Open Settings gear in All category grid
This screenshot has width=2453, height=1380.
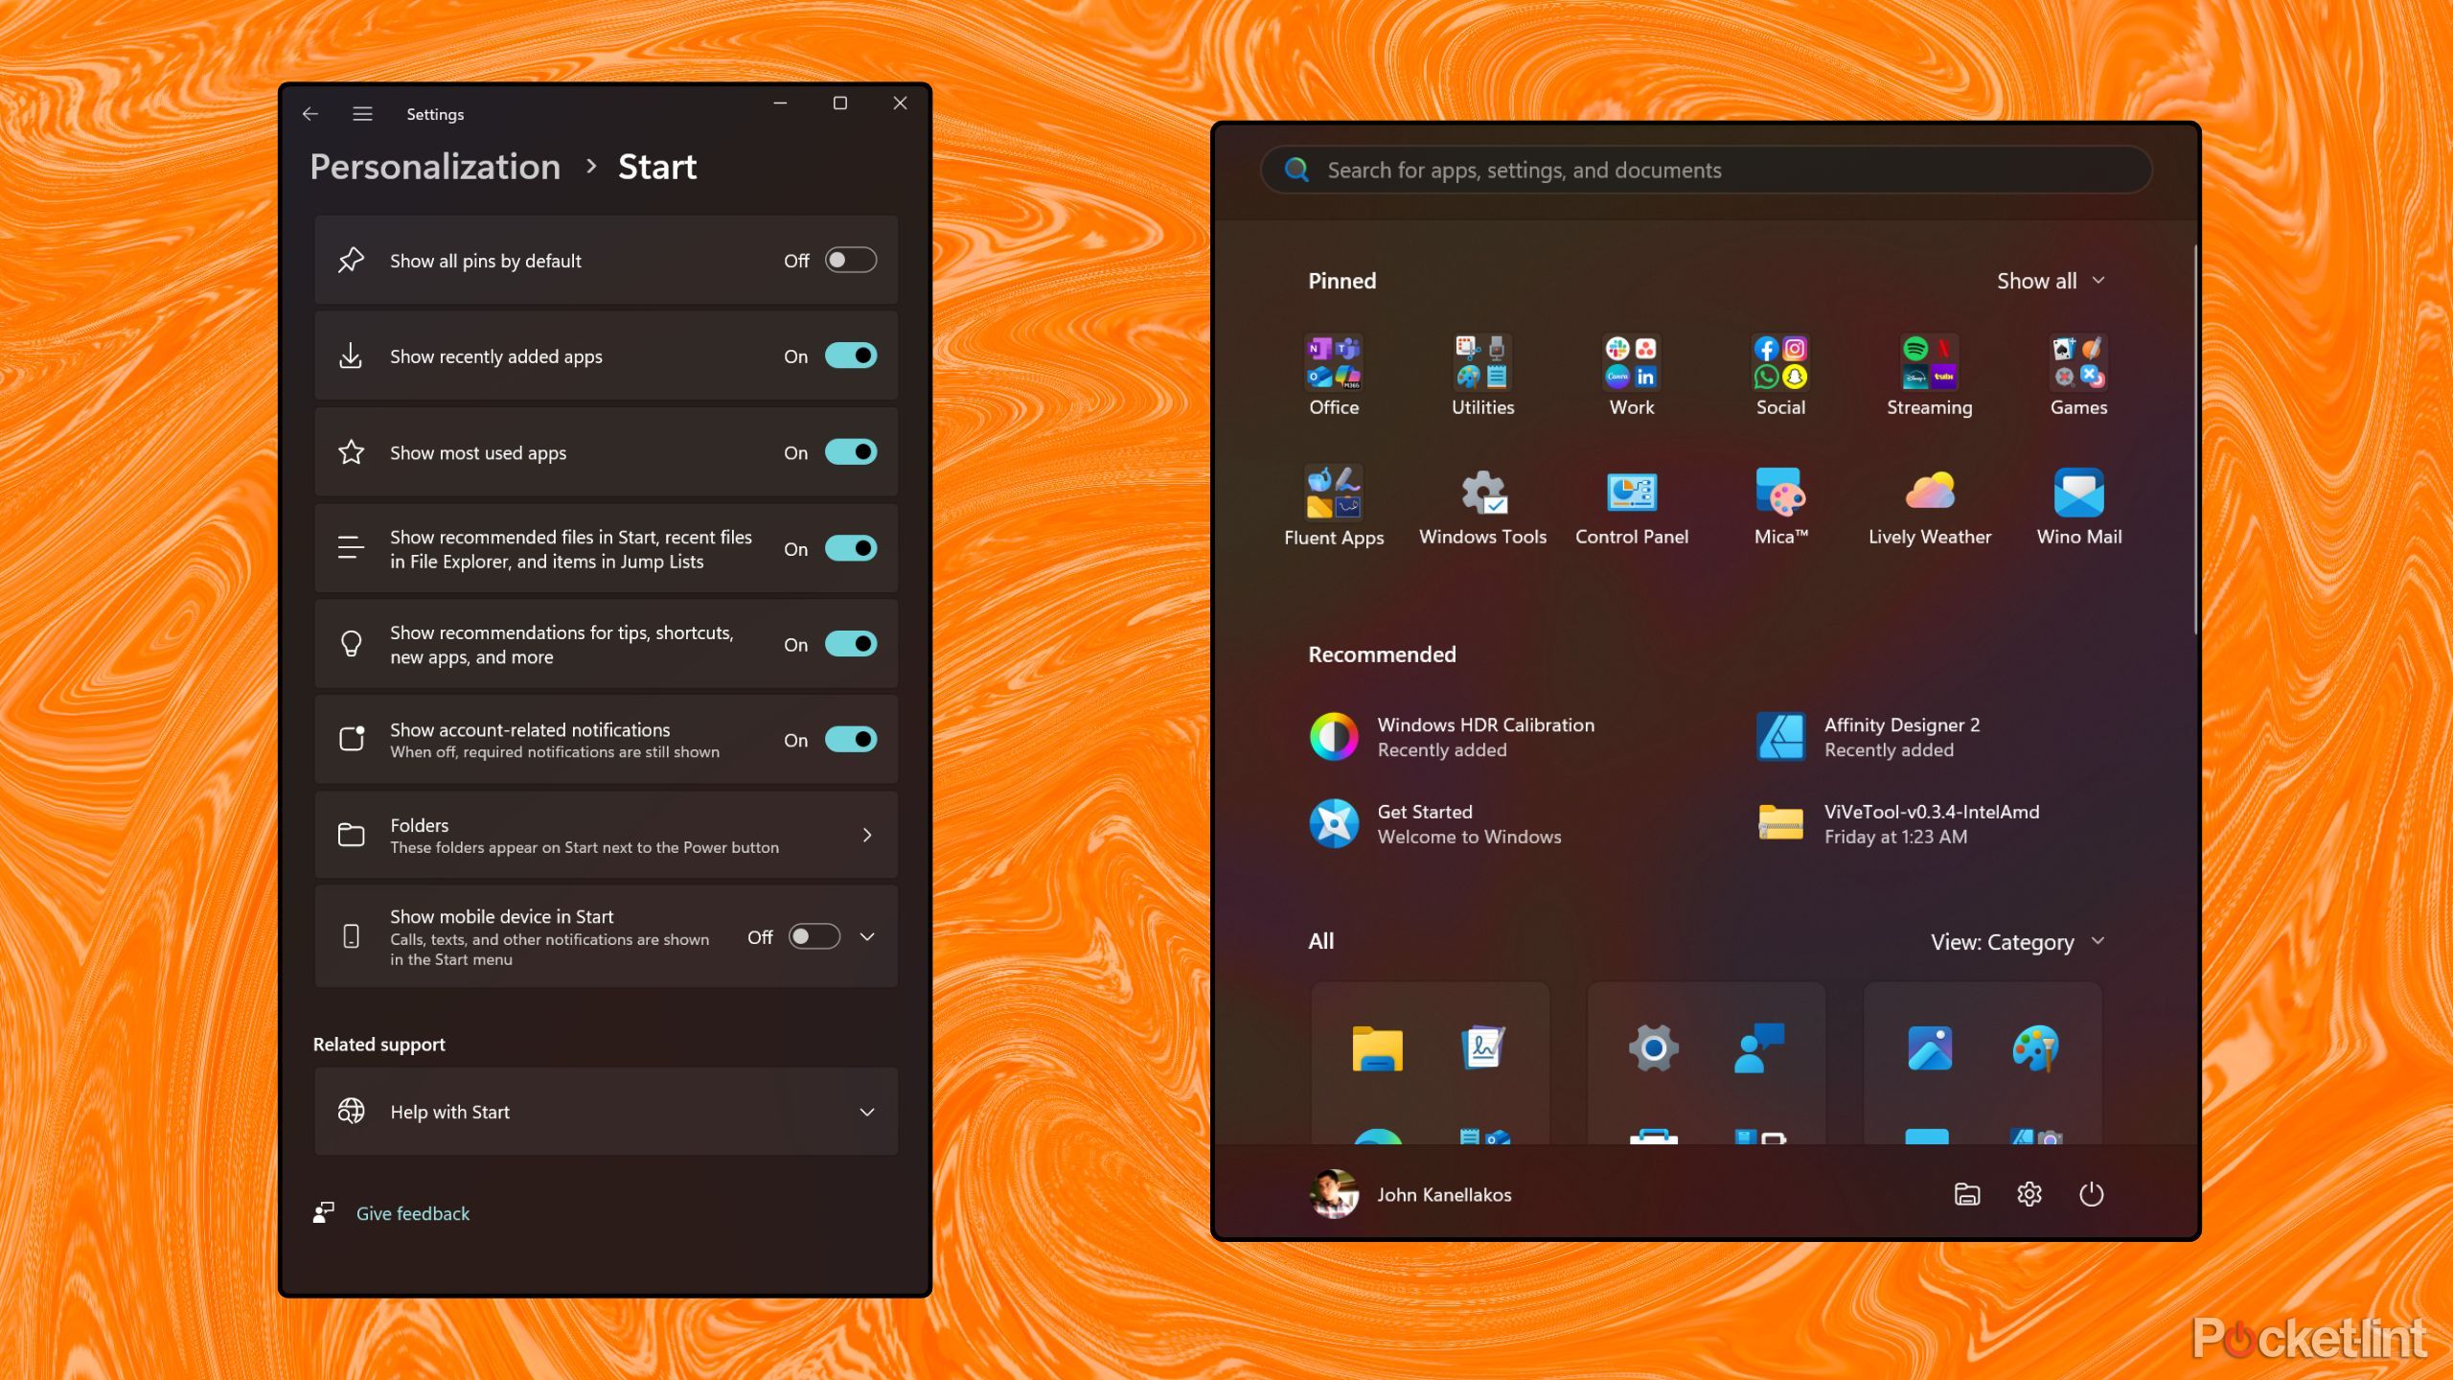(x=1653, y=1048)
